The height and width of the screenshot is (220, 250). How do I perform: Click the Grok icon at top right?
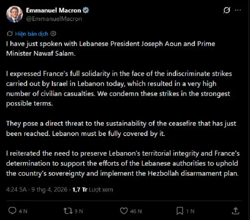227,11
